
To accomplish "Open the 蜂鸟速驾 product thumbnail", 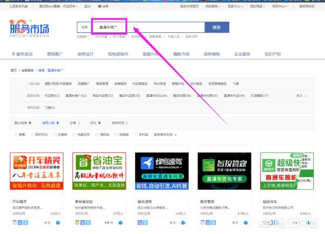I will pos(162,171).
